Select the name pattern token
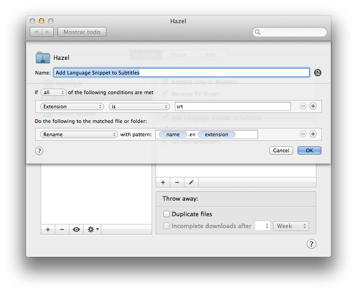357x293 pixels. tap(173, 134)
